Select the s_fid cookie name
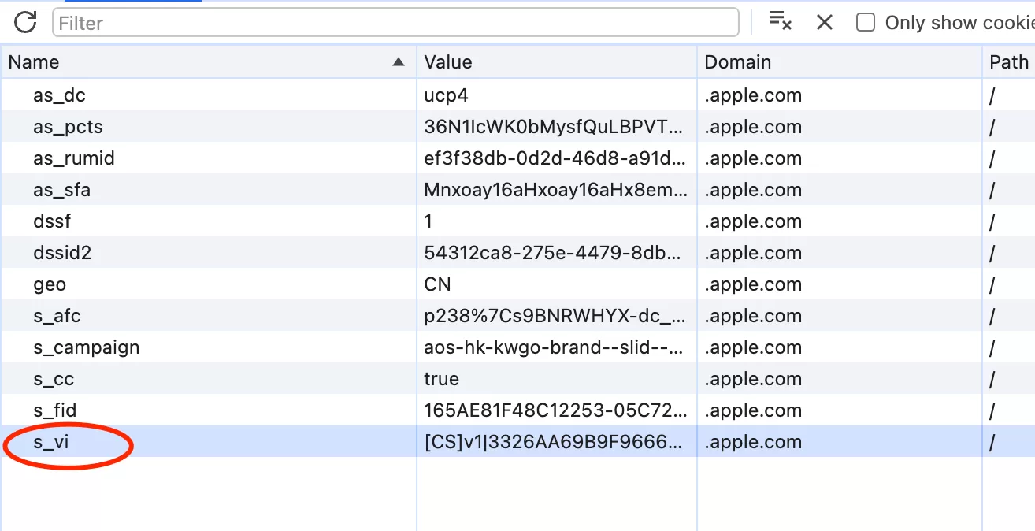 (x=55, y=410)
